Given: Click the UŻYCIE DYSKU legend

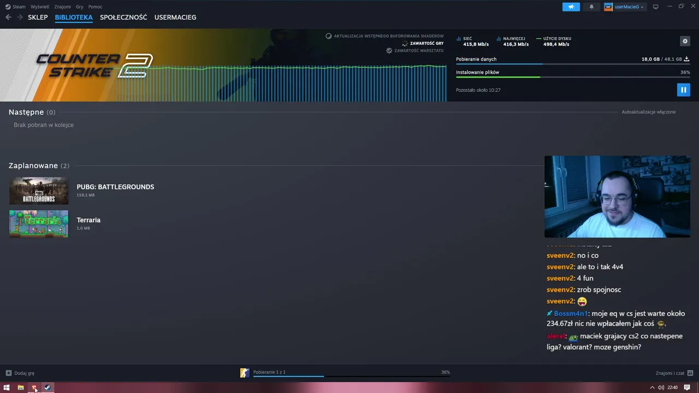Looking at the screenshot, I should pyautogui.click(x=554, y=41).
